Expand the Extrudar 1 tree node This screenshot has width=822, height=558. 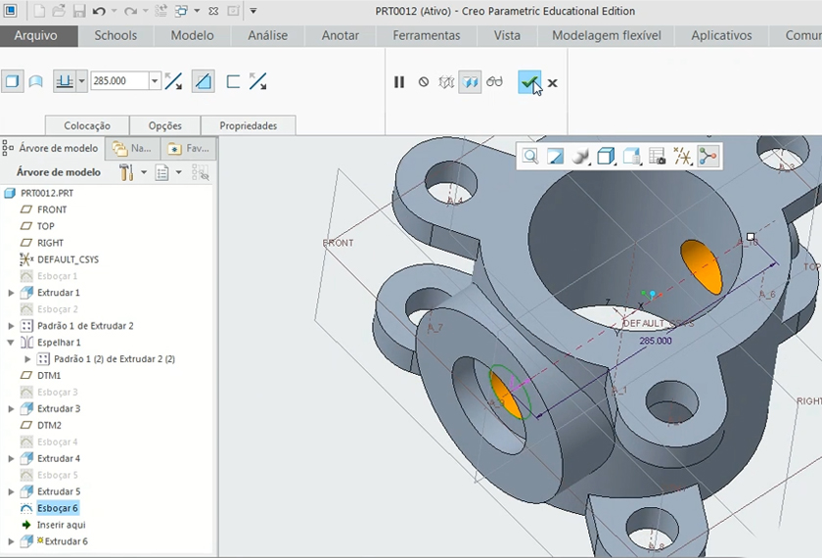click(12, 293)
